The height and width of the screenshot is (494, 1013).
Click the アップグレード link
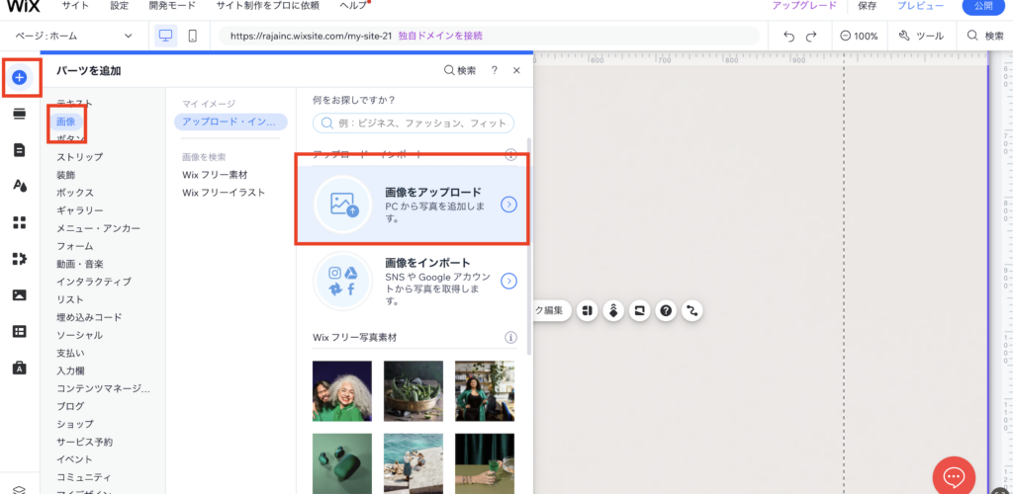803,6
